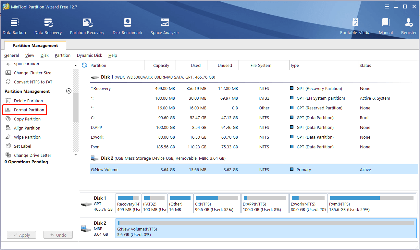Sort by the Status column header
The image size is (420, 250).
point(388,65)
